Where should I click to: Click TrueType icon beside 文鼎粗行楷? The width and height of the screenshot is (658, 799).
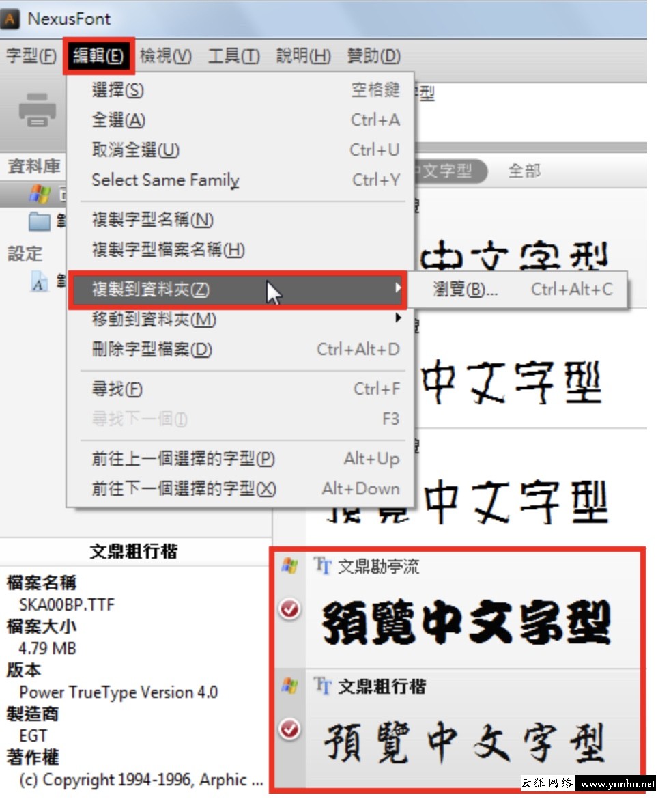322,686
